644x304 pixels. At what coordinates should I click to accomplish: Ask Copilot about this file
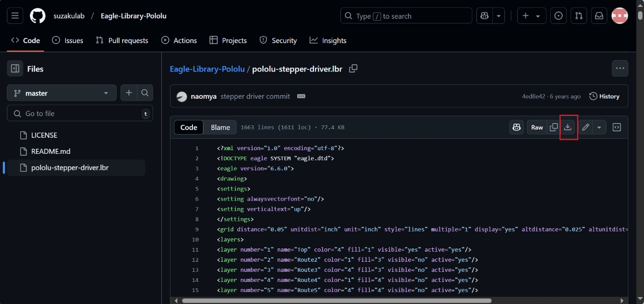pos(517,127)
